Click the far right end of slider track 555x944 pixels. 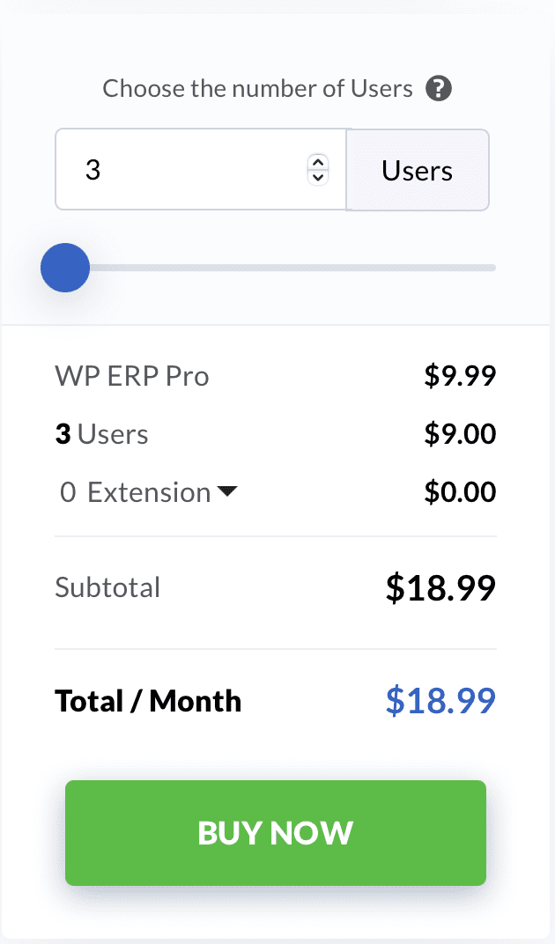(x=492, y=268)
